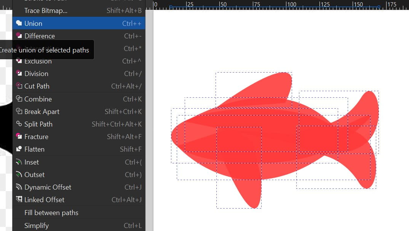Viewport: 409px width, 231px height.
Task: Click the Ctrl+L shortcut label
Action: click(x=133, y=226)
